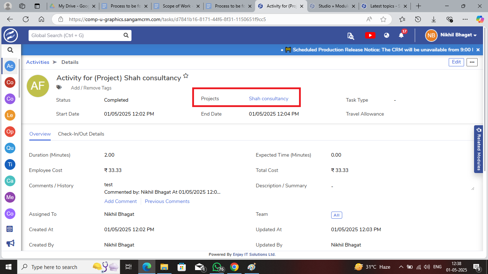
Task: Open the orange Le sidebar module
Action: 10,115
